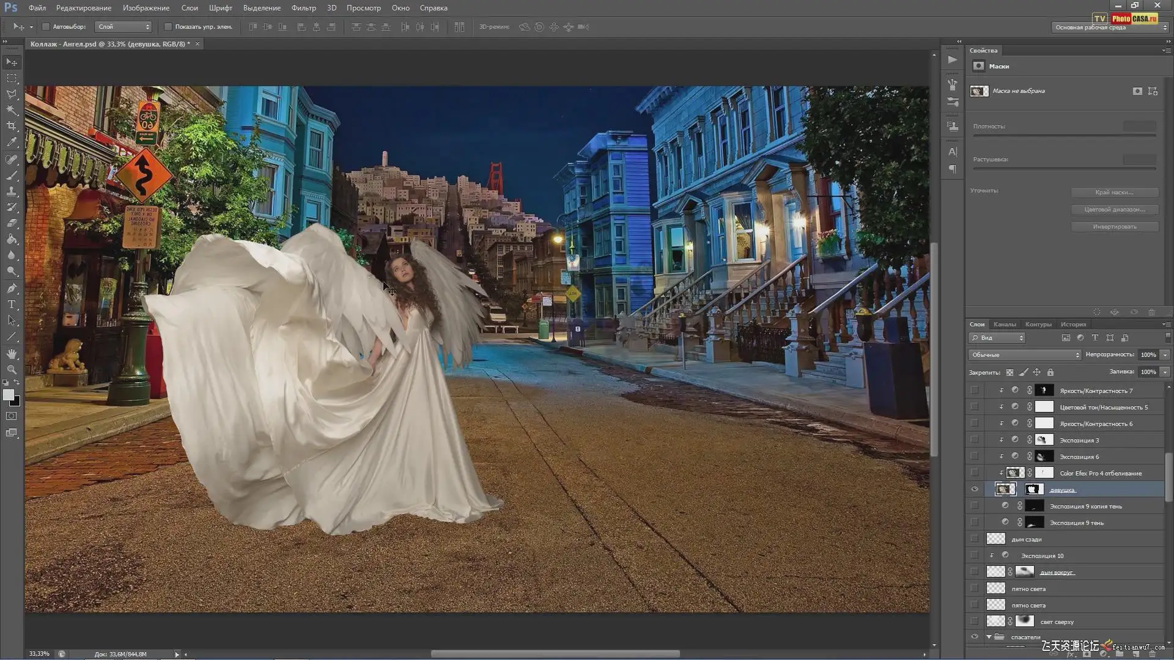
Task: Select the Horizontal Type tool
Action: pos(12,304)
